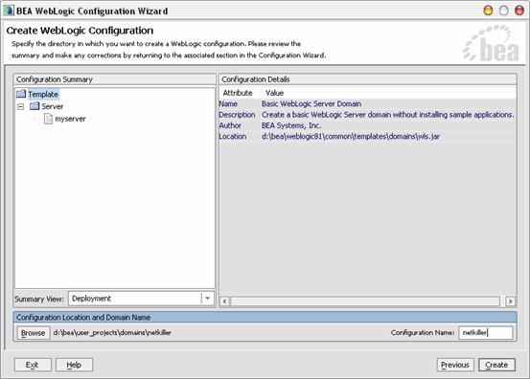Click the Configuration Summary panel header

[x=115, y=79]
